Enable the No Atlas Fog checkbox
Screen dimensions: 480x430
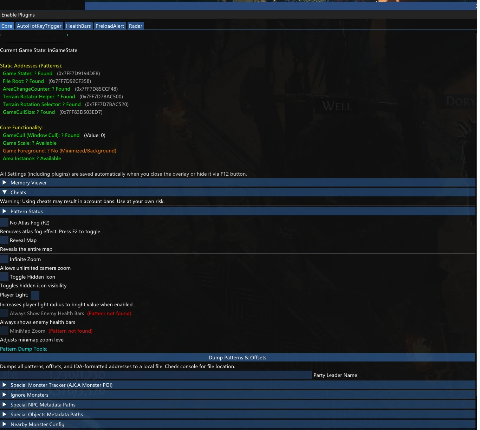[4, 222]
